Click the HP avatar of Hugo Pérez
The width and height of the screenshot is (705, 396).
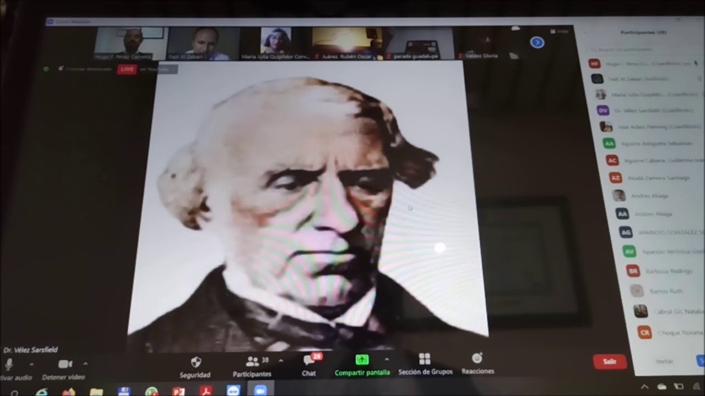click(594, 64)
